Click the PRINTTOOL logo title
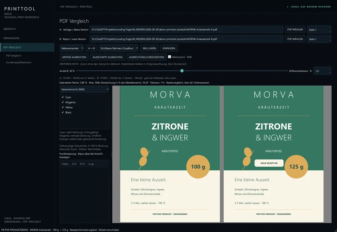This screenshot has height=232, width=337. pos(20,9)
